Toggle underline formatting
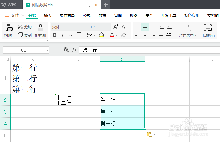The width and height of the screenshot is (220, 142). 70,35
